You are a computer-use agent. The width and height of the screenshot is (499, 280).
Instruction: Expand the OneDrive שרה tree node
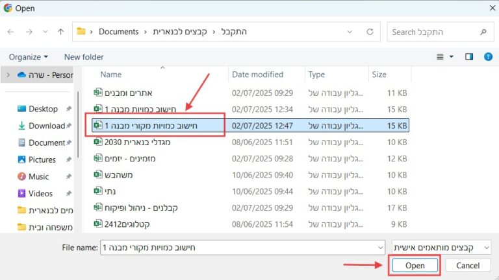click(7, 75)
